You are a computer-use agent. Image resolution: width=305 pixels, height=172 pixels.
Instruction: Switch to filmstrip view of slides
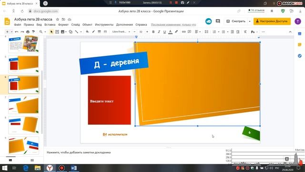click(x=10, y=161)
